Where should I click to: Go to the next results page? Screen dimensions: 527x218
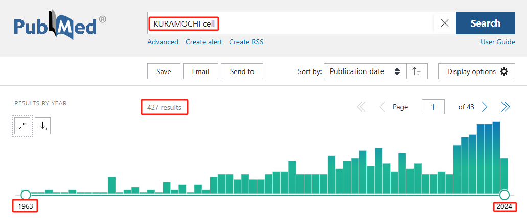pyautogui.click(x=485, y=107)
